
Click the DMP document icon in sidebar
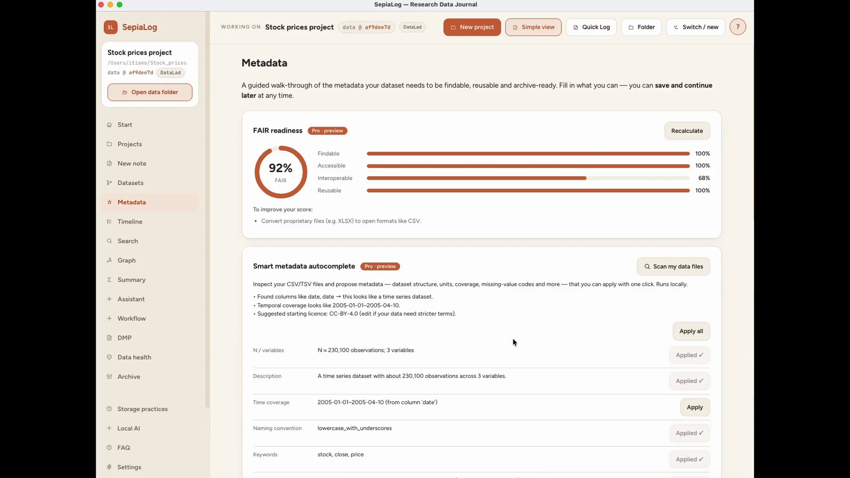point(109,338)
